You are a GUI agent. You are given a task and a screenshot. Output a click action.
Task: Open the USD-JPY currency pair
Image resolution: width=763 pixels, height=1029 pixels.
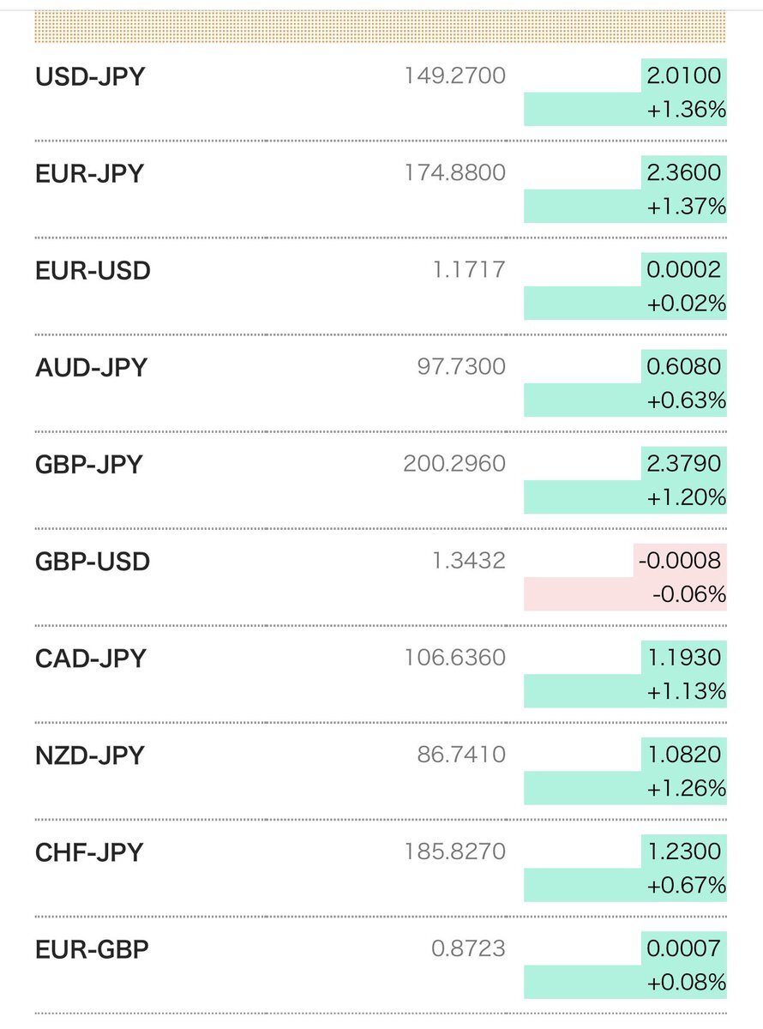point(90,77)
